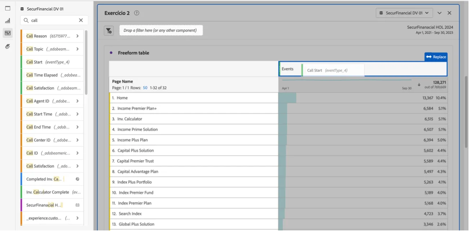Click the Freeform table collapse dot
470x232 pixels.
[x=111, y=53]
